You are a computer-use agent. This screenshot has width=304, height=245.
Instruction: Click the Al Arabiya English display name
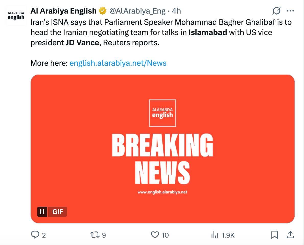click(x=64, y=11)
